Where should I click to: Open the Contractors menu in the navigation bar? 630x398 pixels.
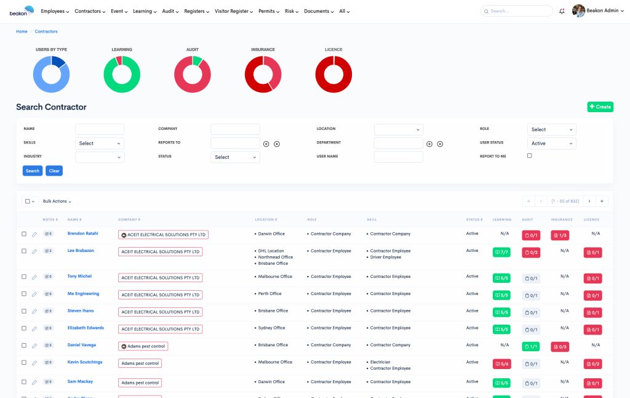click(x=90, y=10)
